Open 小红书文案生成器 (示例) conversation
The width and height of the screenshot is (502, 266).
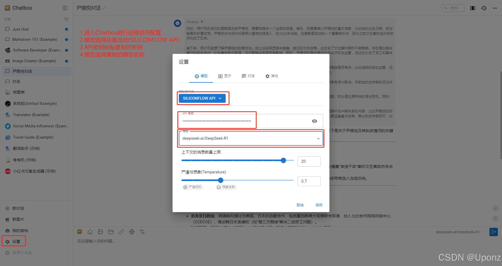coord(37,171)
